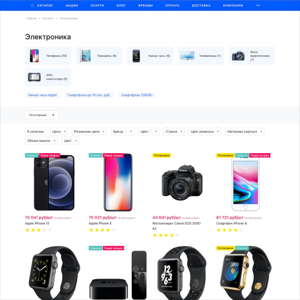
Task: Expand the Объем памяти filter dropdown
Action: pos(41,140)
